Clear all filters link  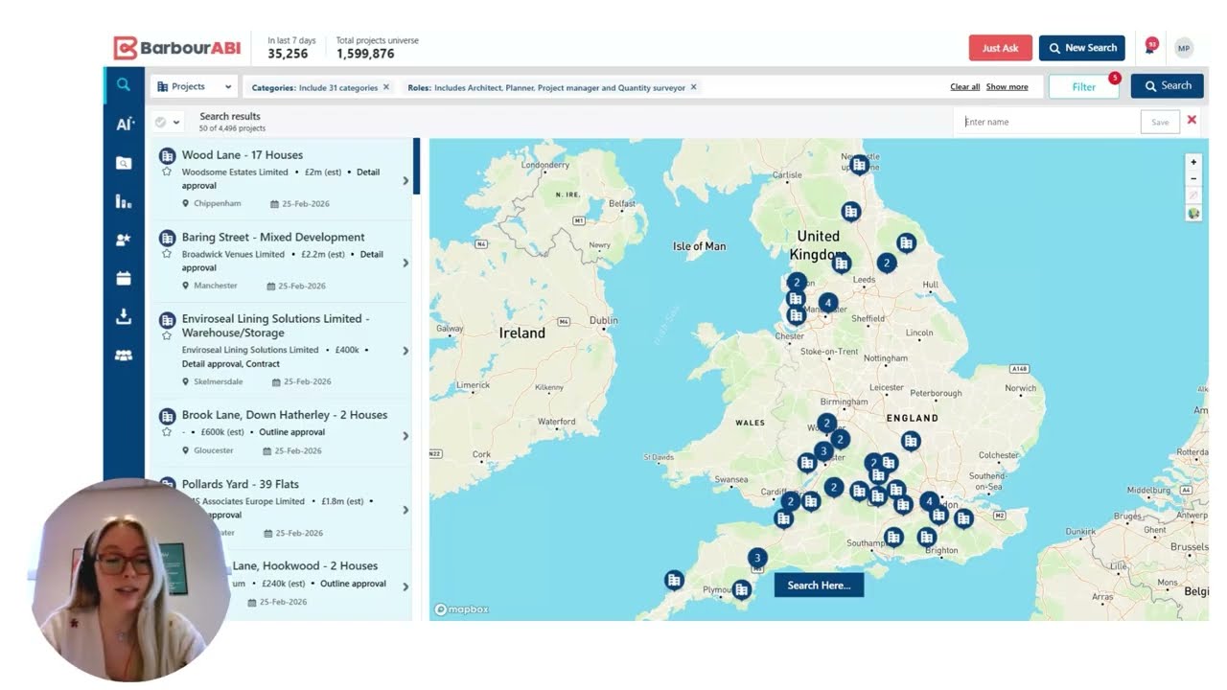pyautogui.click(x=965, y=87)
